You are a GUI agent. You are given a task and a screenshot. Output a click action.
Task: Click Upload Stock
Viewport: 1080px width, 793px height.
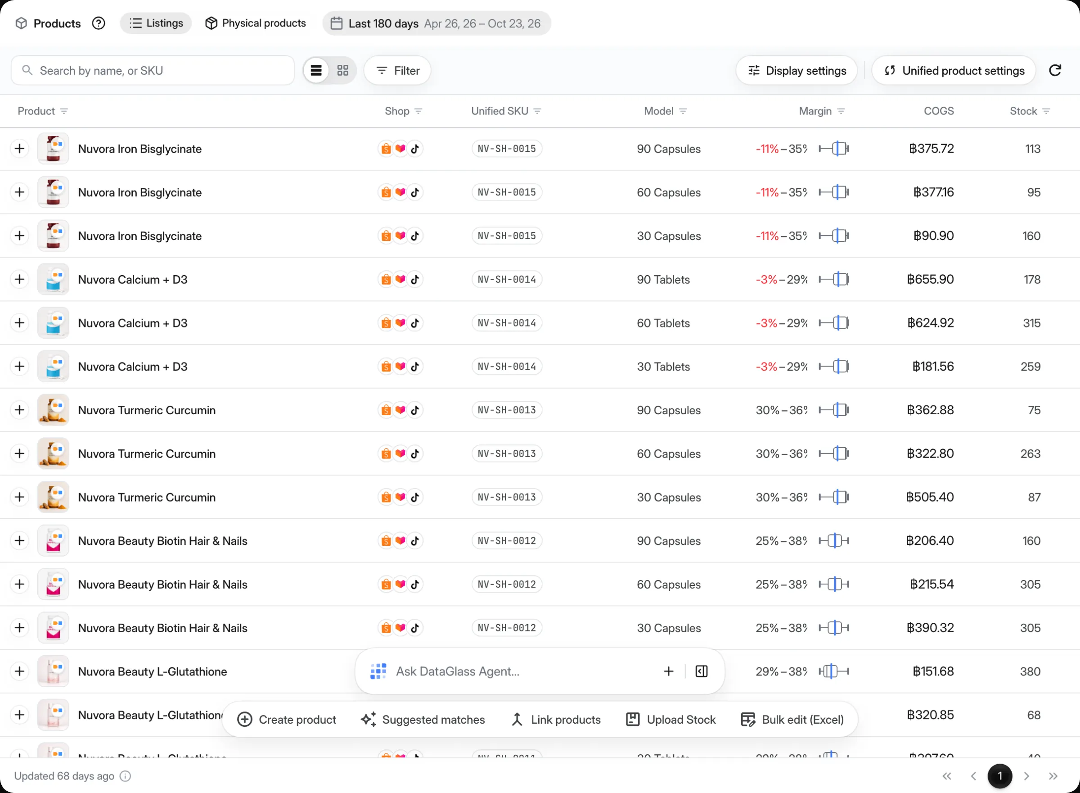click(670, 720)
